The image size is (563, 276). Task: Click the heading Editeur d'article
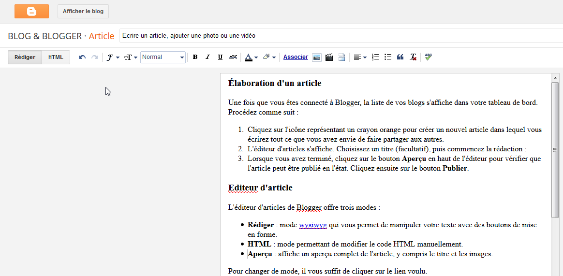(260, 188)
